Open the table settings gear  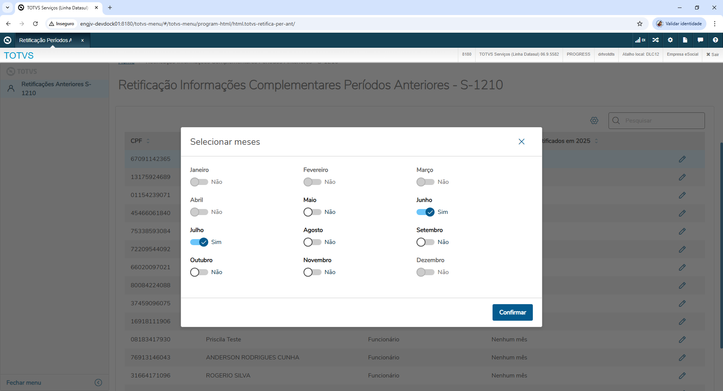(594, 120)
